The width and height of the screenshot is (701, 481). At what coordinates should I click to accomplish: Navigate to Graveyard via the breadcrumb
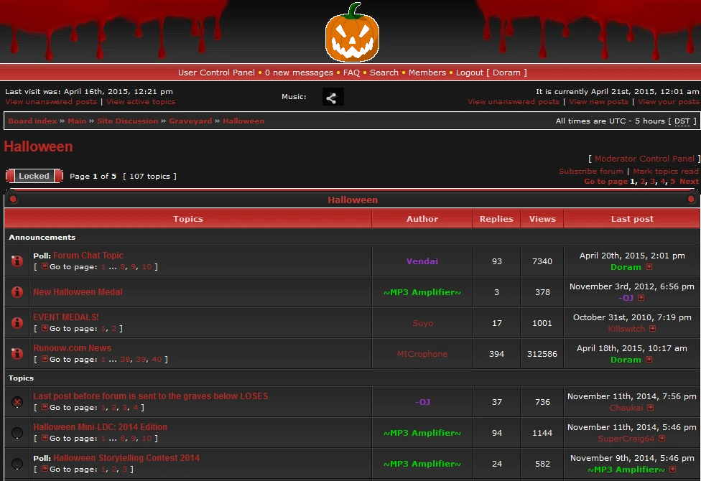(x=190, y=121)
